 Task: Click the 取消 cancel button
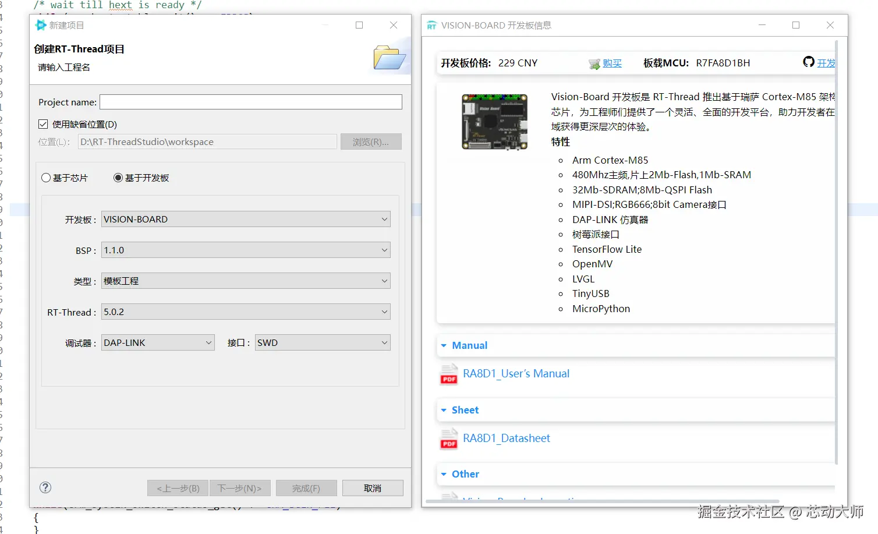[373, 488]
